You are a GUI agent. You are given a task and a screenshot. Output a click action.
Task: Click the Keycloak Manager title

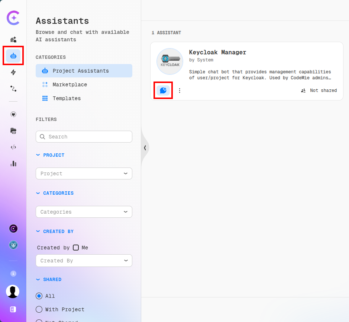pyautogui.click(x=217, y=52)
